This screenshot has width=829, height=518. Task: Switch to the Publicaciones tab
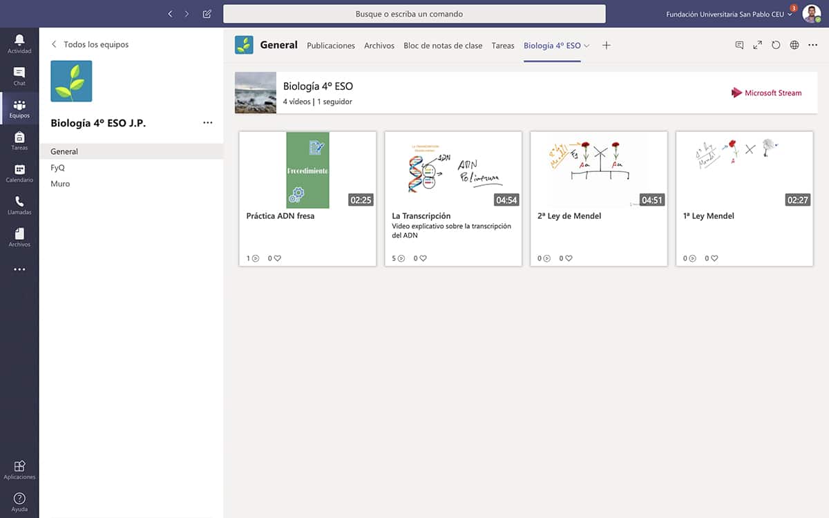tap(330, 46)
